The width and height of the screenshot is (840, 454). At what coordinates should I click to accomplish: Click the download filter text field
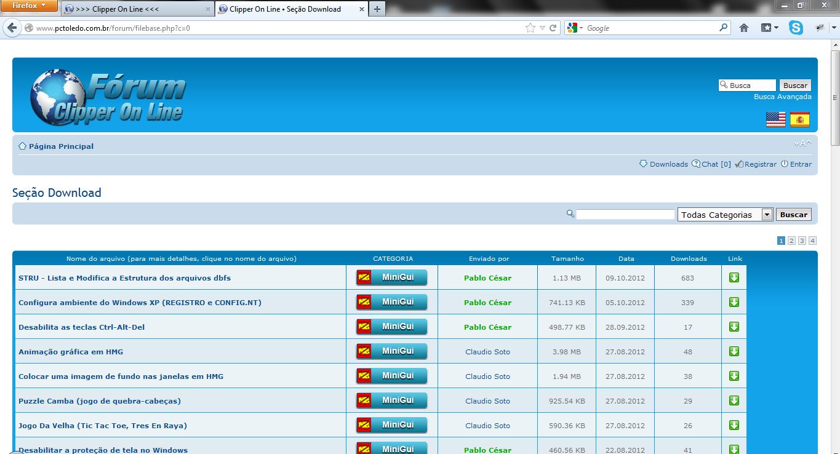[x=625, y=215]
